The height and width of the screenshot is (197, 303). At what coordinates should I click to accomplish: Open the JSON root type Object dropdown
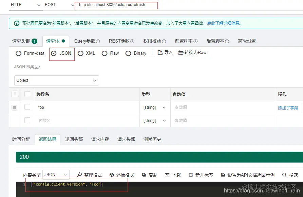[x=56, y=80]
